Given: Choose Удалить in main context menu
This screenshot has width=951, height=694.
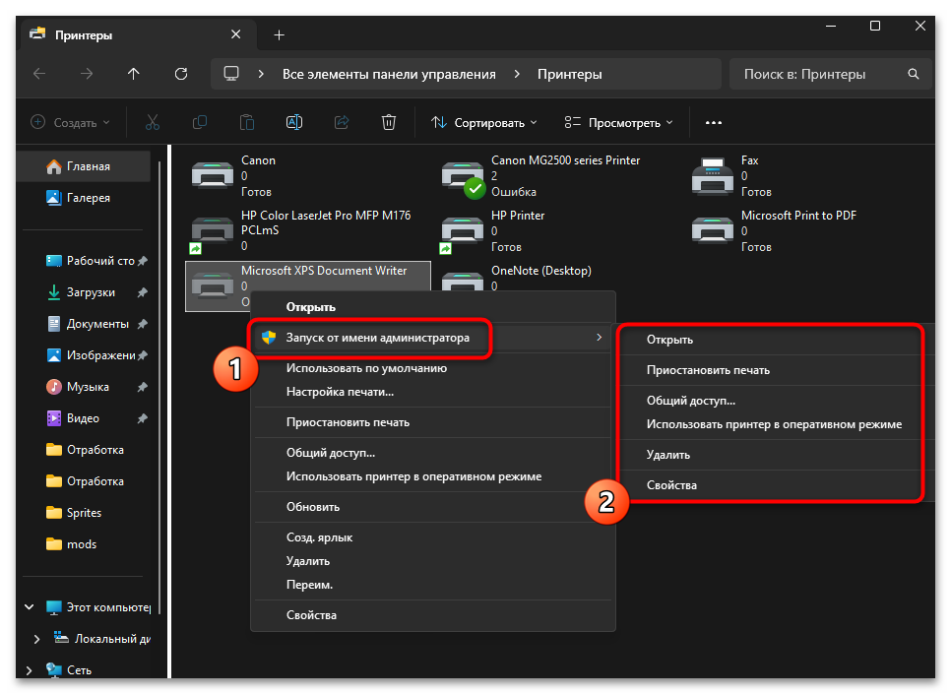Looking at the screenshot, I should (433, 561).
